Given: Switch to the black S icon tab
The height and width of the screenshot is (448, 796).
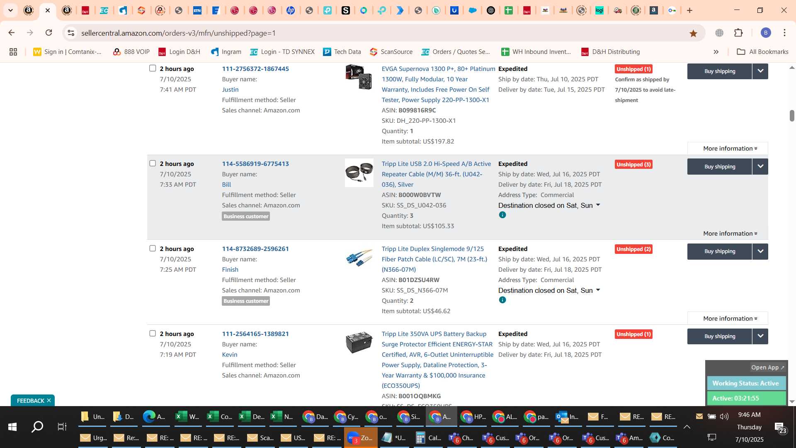Looking at the screenshot, I should tap(346, 10).
